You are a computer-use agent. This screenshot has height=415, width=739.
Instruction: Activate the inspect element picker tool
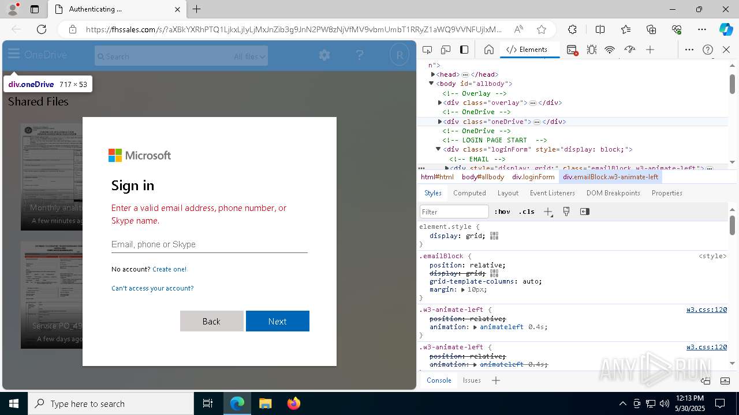(427, 50)
